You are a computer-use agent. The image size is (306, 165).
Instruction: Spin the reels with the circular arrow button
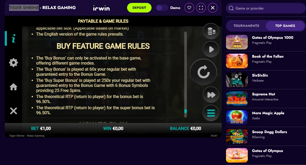coord(204,72)
